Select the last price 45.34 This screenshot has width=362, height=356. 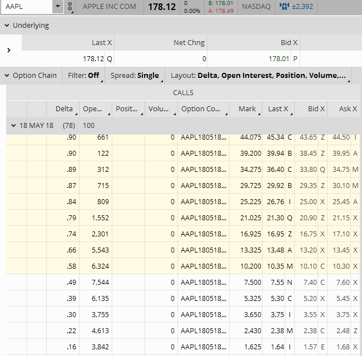(275, 137)
